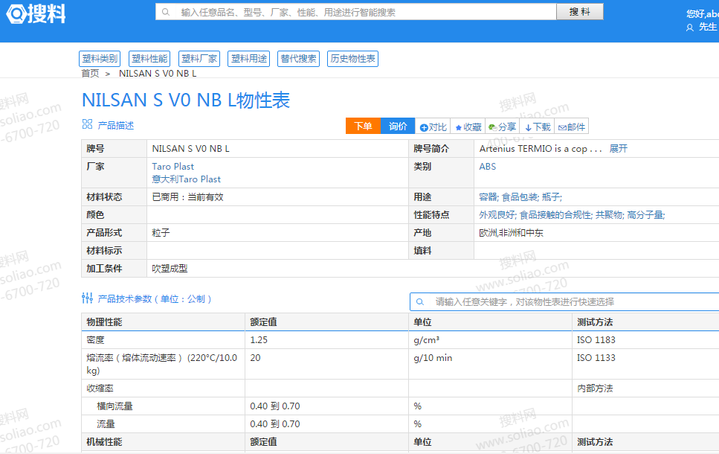Screen dimensions: 719x454
Task: Click the user profile icon near 先生
Action: pyautogui.click(x=689, y=26)
